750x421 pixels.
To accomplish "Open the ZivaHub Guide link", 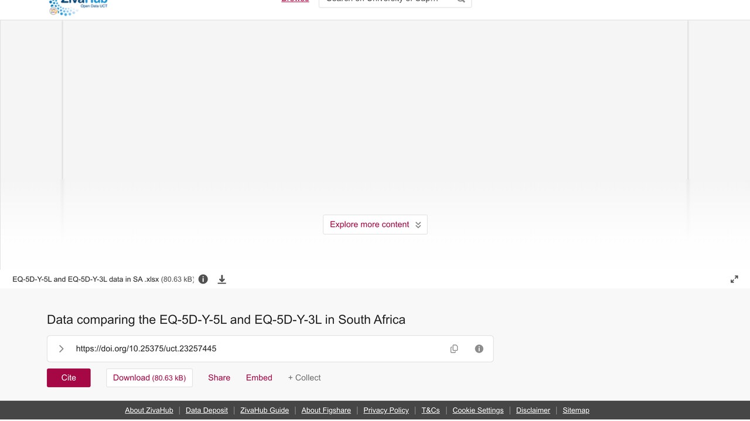I will click(264, 410).
